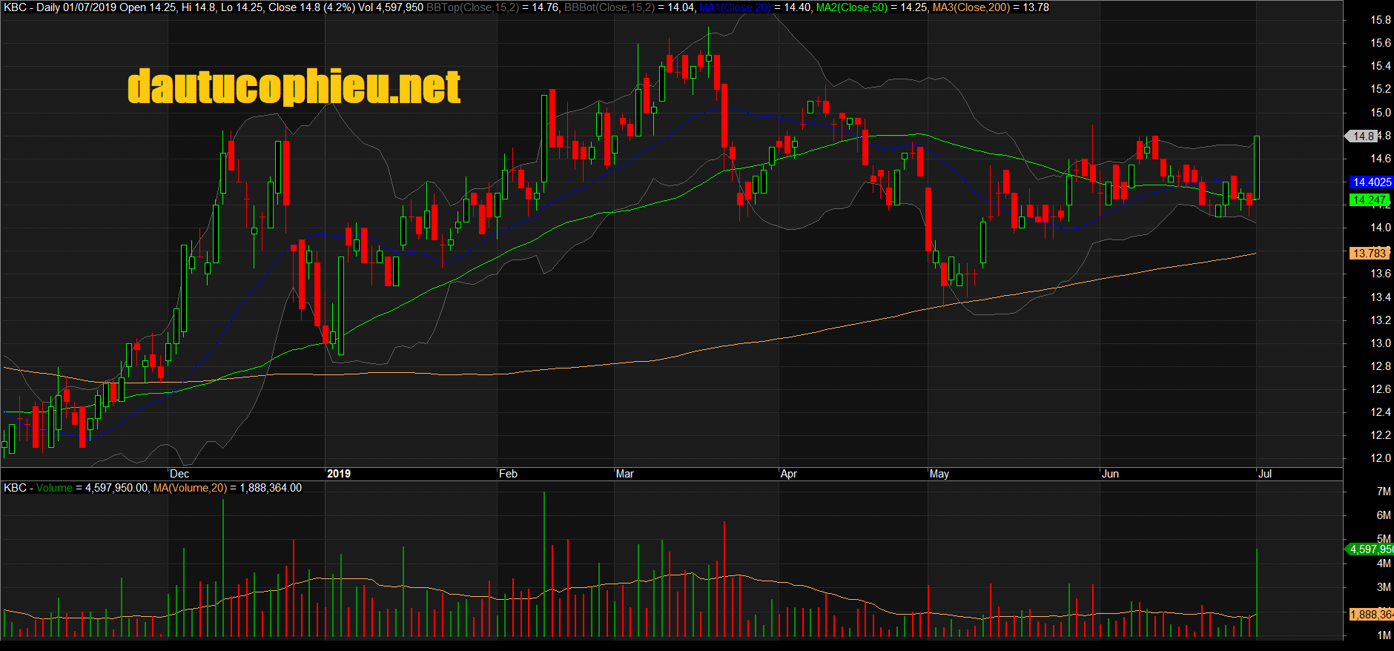Click the May label on the time axis

point(939,474)
